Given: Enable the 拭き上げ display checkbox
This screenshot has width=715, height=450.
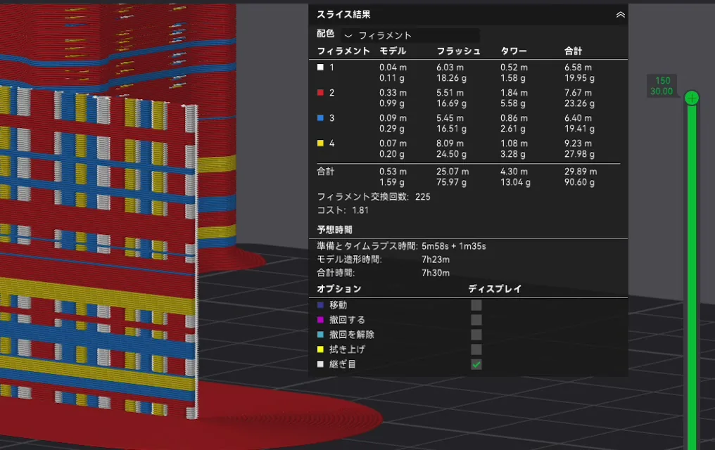Looking at the screenshot, I should tap(476, 349).
